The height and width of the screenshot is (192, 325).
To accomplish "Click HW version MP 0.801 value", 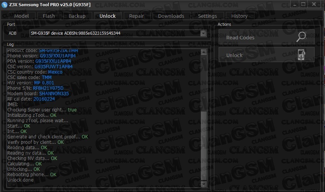I will 44,83.
